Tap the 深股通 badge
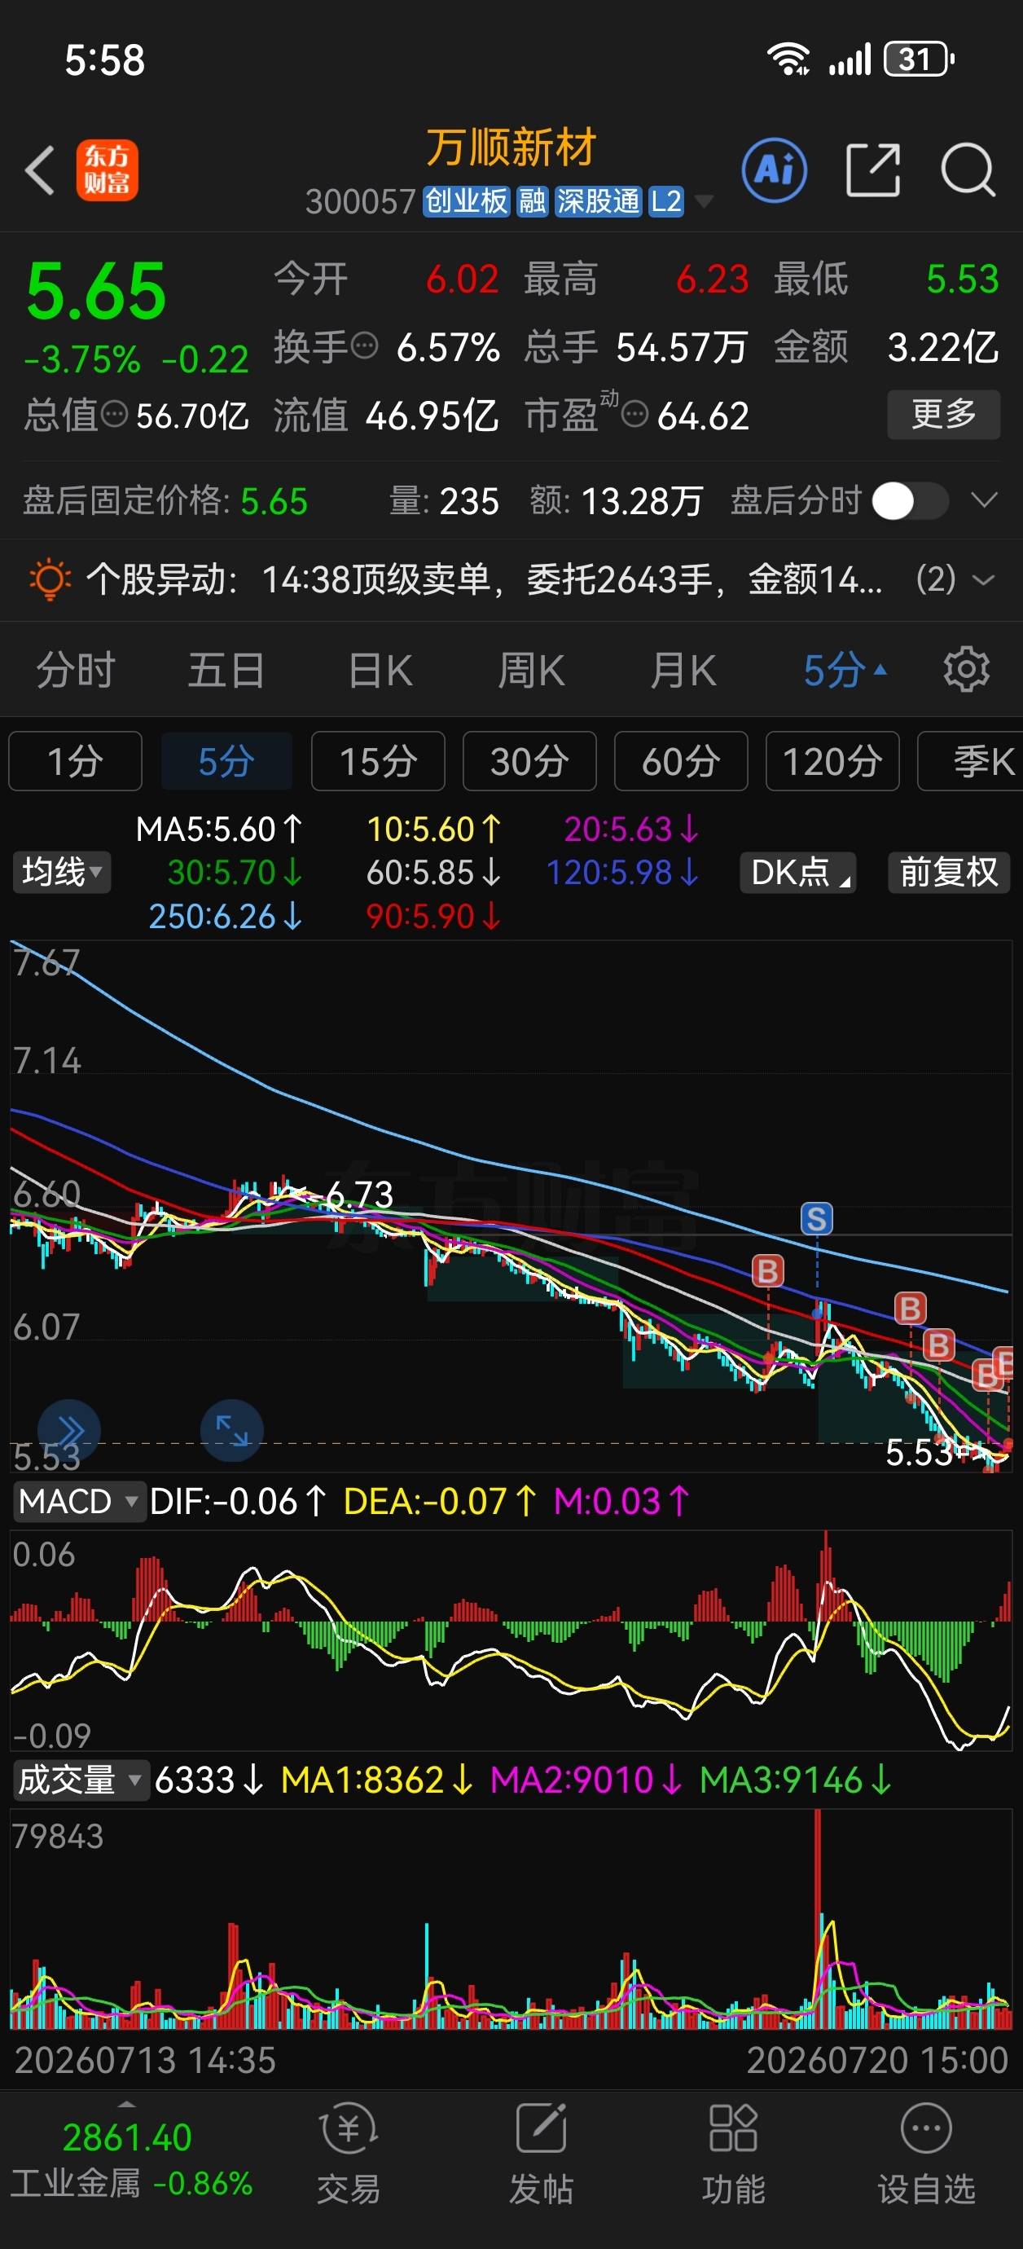 598,202
